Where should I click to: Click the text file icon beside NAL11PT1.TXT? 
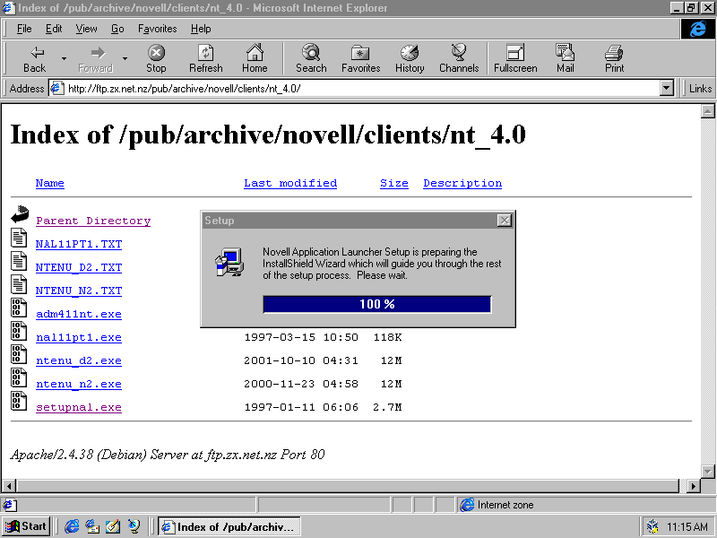click(x=19, y=239)
